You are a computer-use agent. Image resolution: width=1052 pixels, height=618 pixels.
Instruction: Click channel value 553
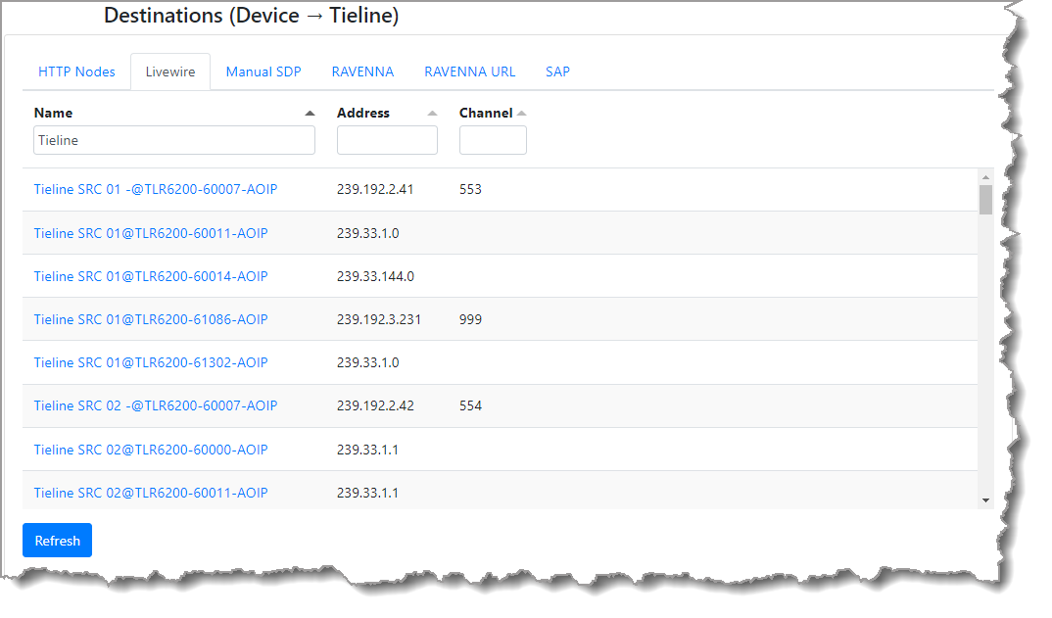point(470,189)
